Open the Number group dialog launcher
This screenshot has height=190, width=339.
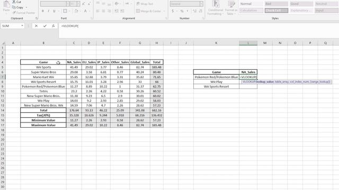(203, 18)
